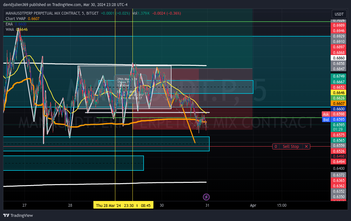Screen dimensions: 351x221
Task: Click the current price label with 01:29 countdown
Action: [x=339, y=127]
